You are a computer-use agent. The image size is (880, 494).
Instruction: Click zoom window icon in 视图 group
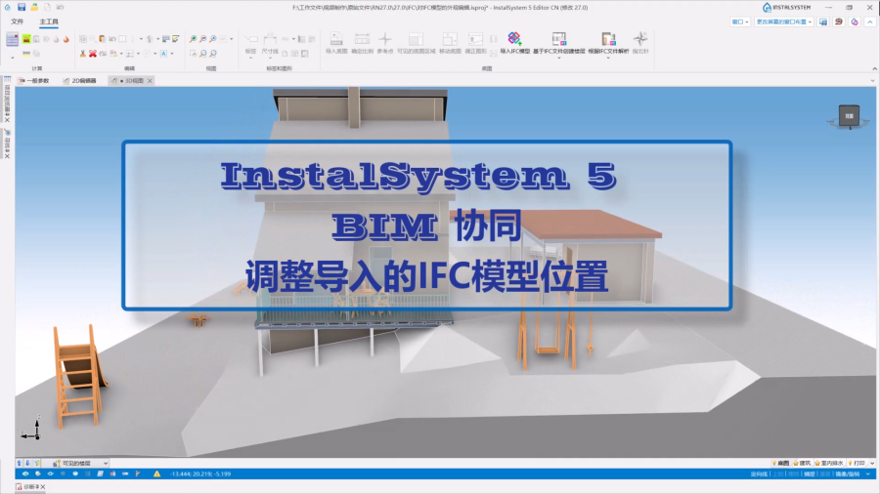point(193,54)
